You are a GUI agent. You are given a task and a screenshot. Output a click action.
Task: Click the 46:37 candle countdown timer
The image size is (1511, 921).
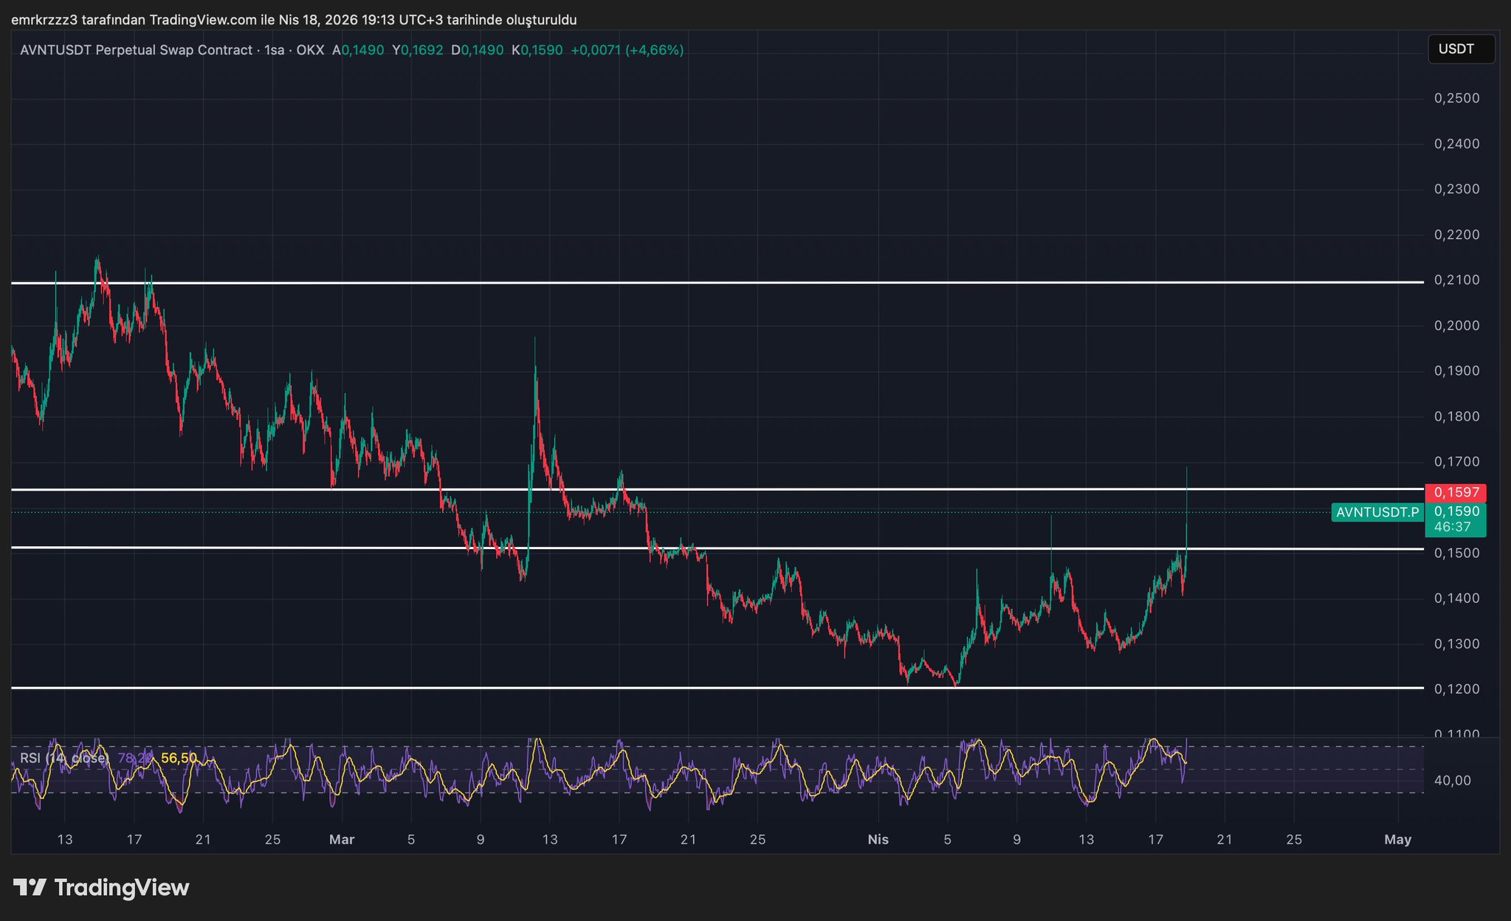[1452, 527]
